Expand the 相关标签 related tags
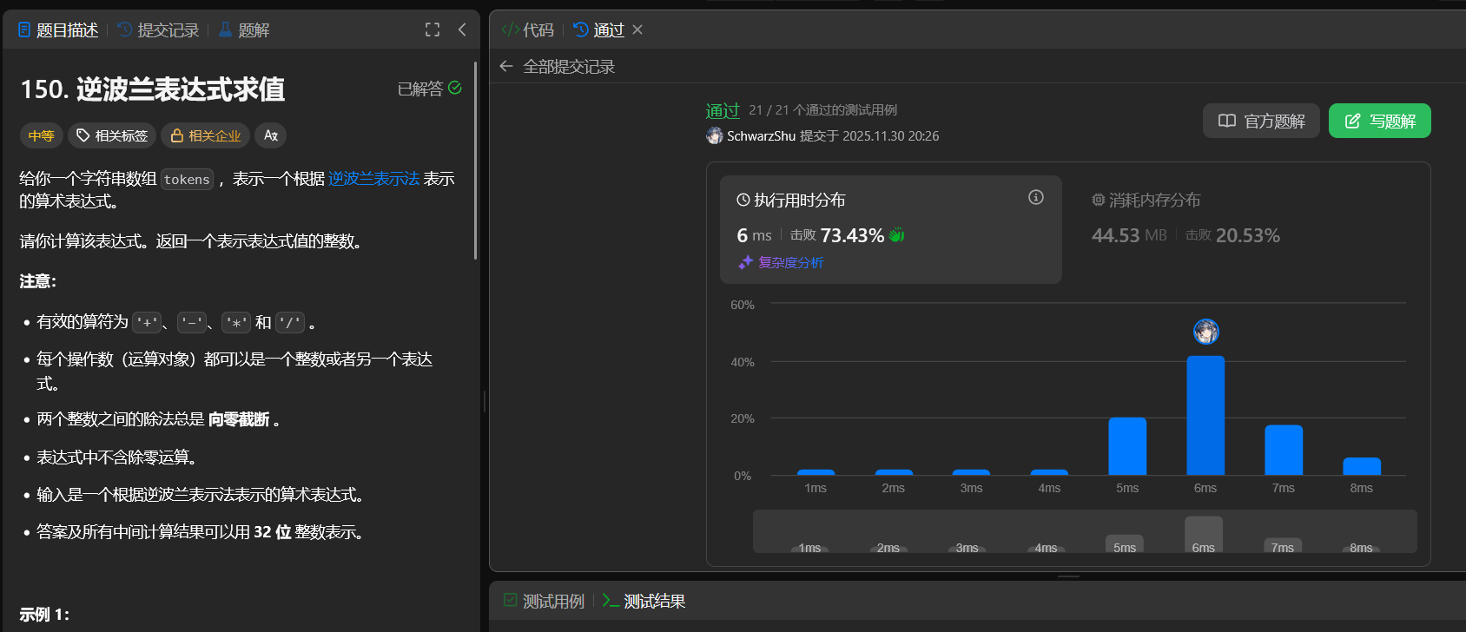The image size is (1466, 632). (112, 135)
